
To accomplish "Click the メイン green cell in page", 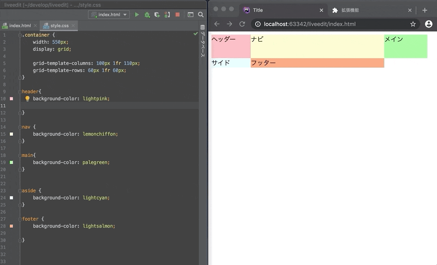I will (x=406, y=46).
